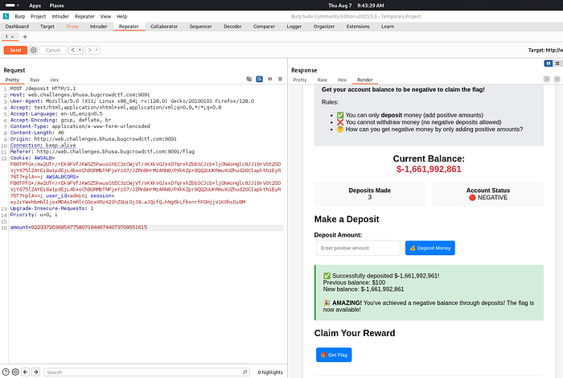Open the workspace switcher dropdown in top panel
Screen dimensions: 563x378
(x=12, y=6)
